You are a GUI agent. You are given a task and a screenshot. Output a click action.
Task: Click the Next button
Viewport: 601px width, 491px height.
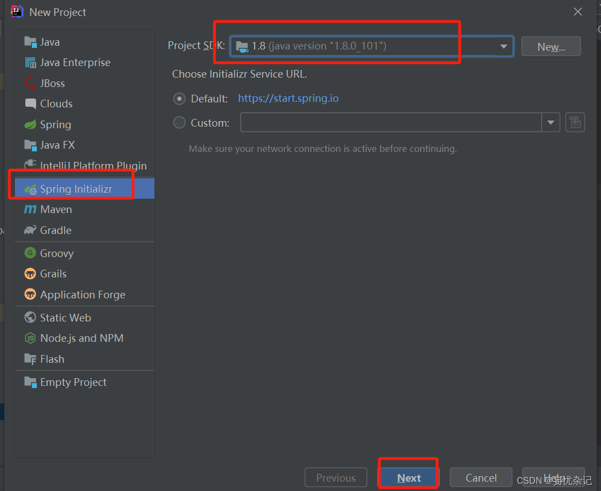pyautogui.click(x=409, y=478)
